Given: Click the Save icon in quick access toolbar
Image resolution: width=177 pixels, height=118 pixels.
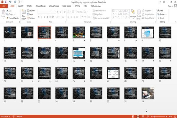Looking at the screenshot, I should (x=6, y=2).
